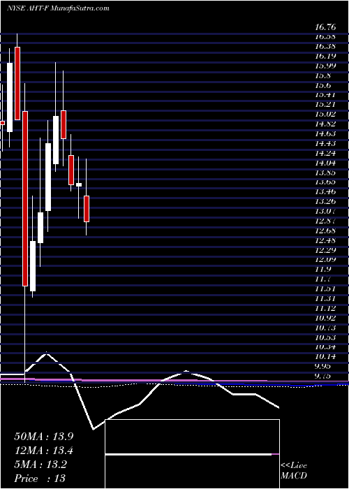Click the 13.85 price axis label
Viewport: 349px width, 489px height.
click(x=325, y=173)
